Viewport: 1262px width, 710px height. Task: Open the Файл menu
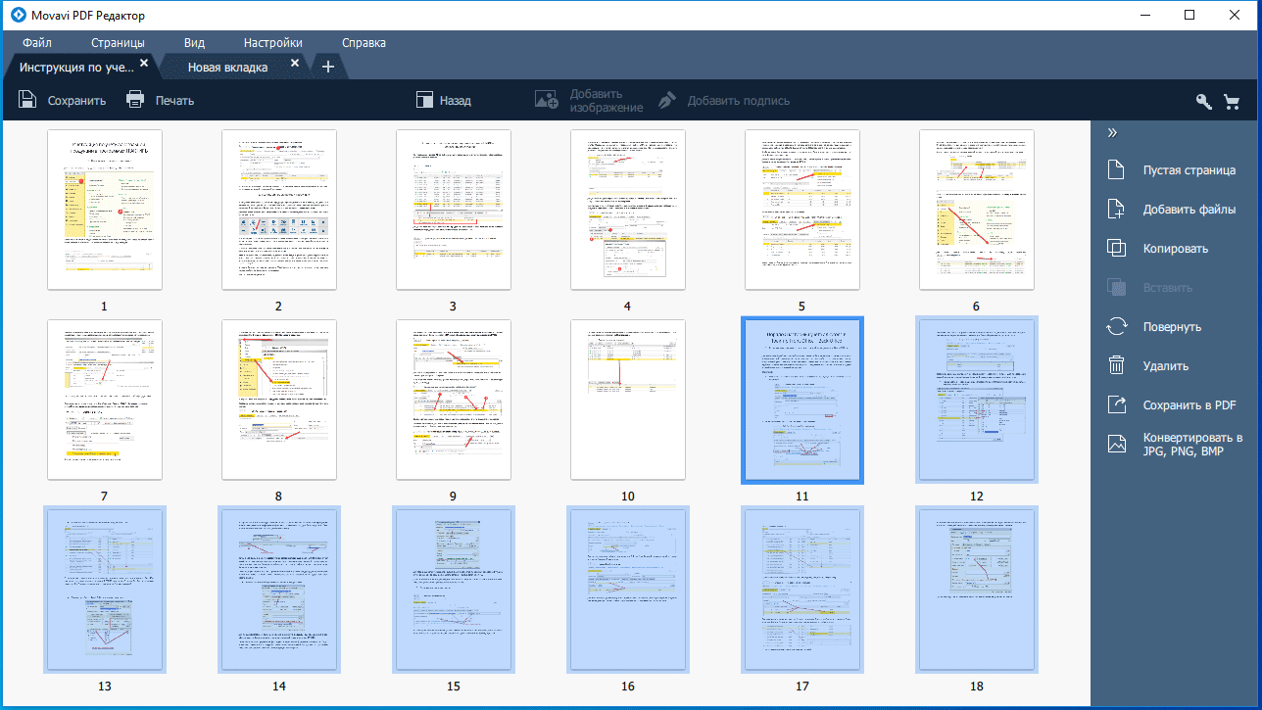click(x=37, y=43)
